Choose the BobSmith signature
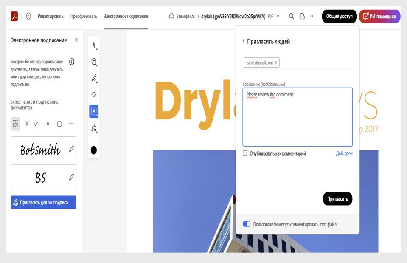The height and width of the screenshot is (263, 407). (x=40, y=149)
